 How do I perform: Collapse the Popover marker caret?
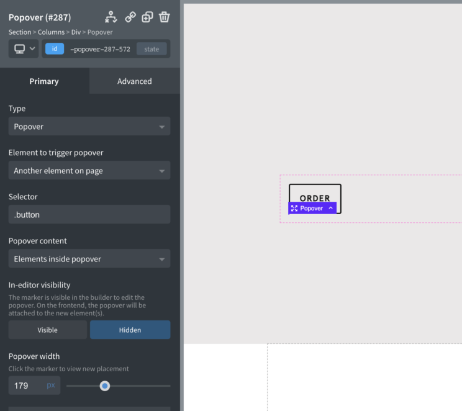pos(330,208)
